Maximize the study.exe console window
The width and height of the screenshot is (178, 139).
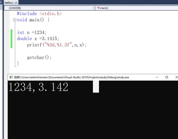[x=167, y=77]
